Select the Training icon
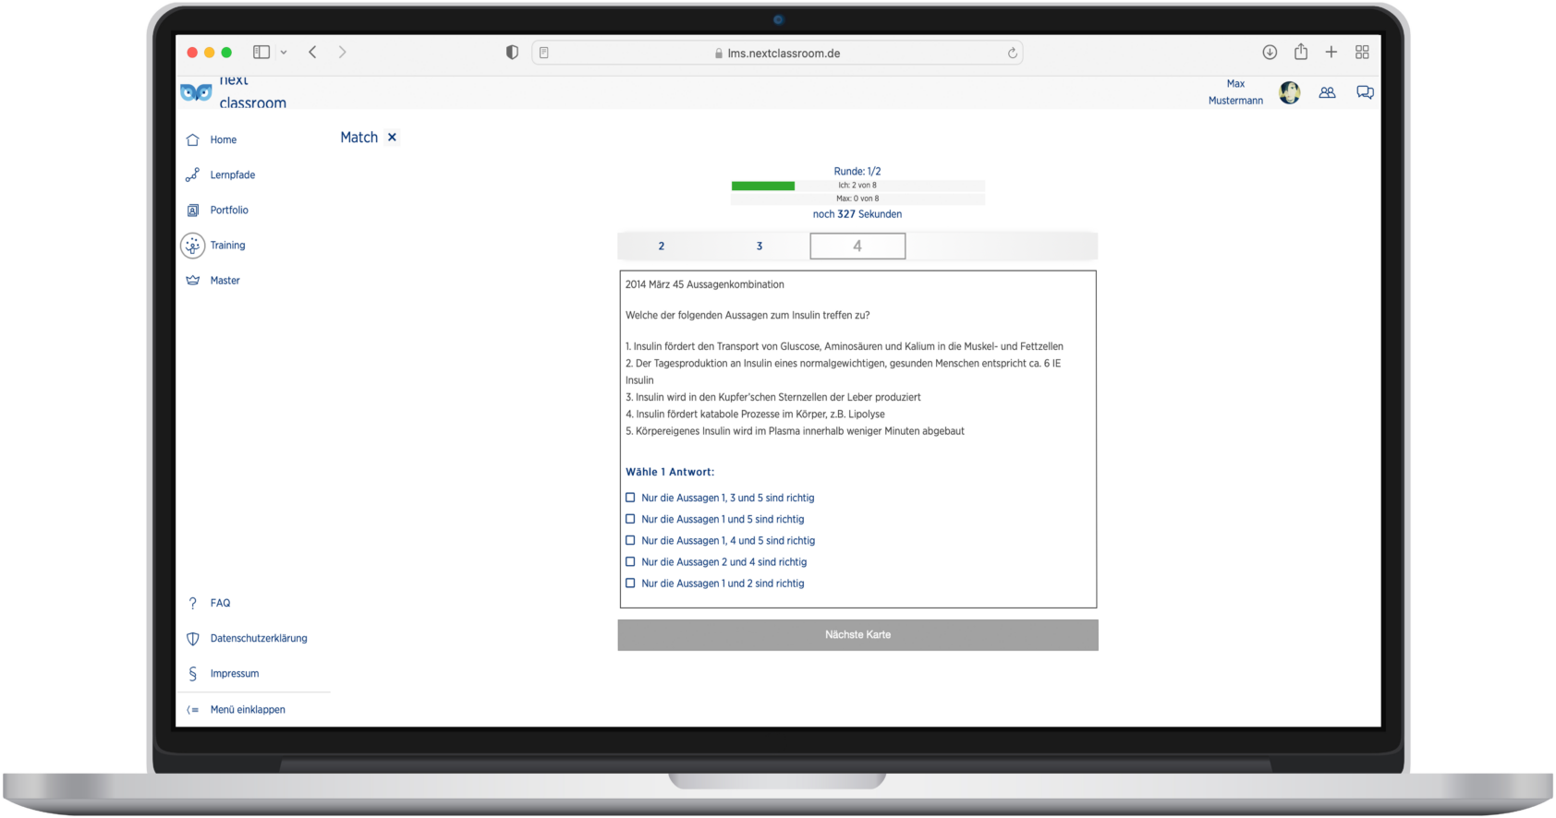Screen dimensions: 1556x818 [193, 246]
